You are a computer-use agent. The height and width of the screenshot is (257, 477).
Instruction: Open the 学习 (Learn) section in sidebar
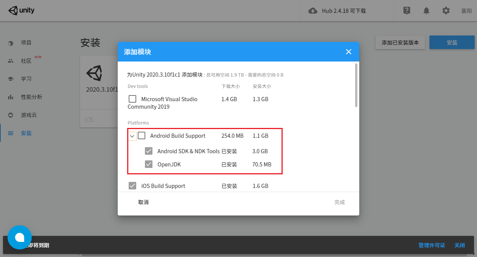pyautogui.click(x=26, y=78)
